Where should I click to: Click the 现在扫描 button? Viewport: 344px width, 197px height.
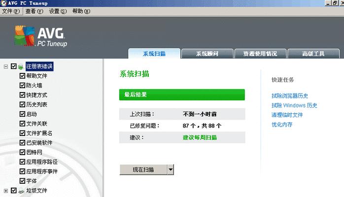coord(143,169)
